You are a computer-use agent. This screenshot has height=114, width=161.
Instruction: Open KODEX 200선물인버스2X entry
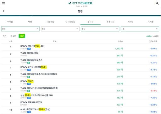point(32,46)
